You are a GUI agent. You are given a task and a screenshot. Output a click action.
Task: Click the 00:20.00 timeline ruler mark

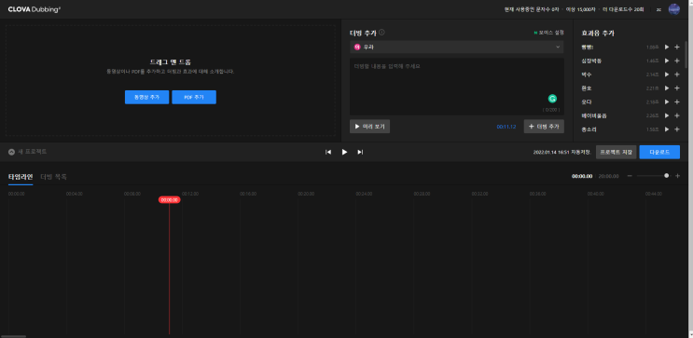[x=306, y=194]
